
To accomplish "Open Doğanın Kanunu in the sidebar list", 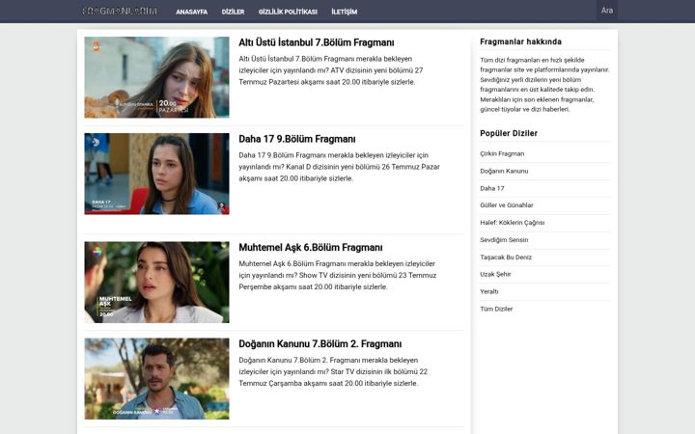I will 504,171.
